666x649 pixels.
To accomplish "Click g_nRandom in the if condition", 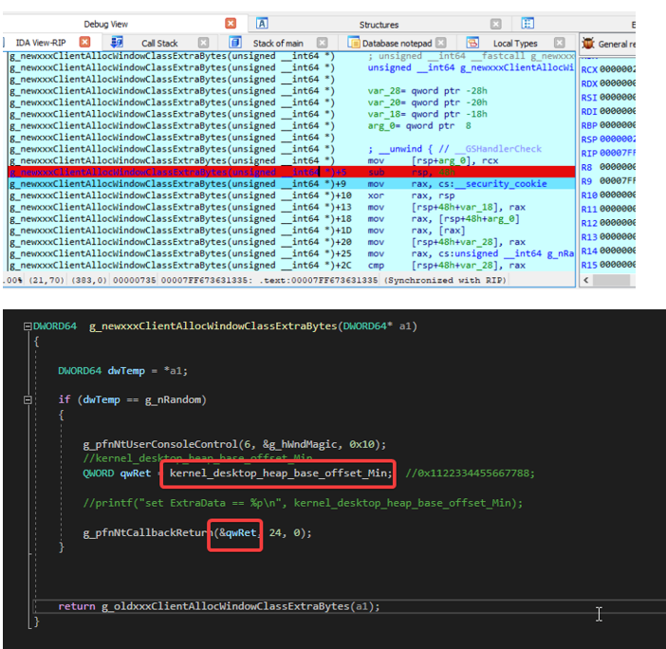I will (x=173, y=399).
